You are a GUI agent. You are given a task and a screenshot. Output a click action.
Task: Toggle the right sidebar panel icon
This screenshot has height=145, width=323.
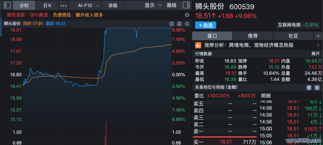pos(186,5)
